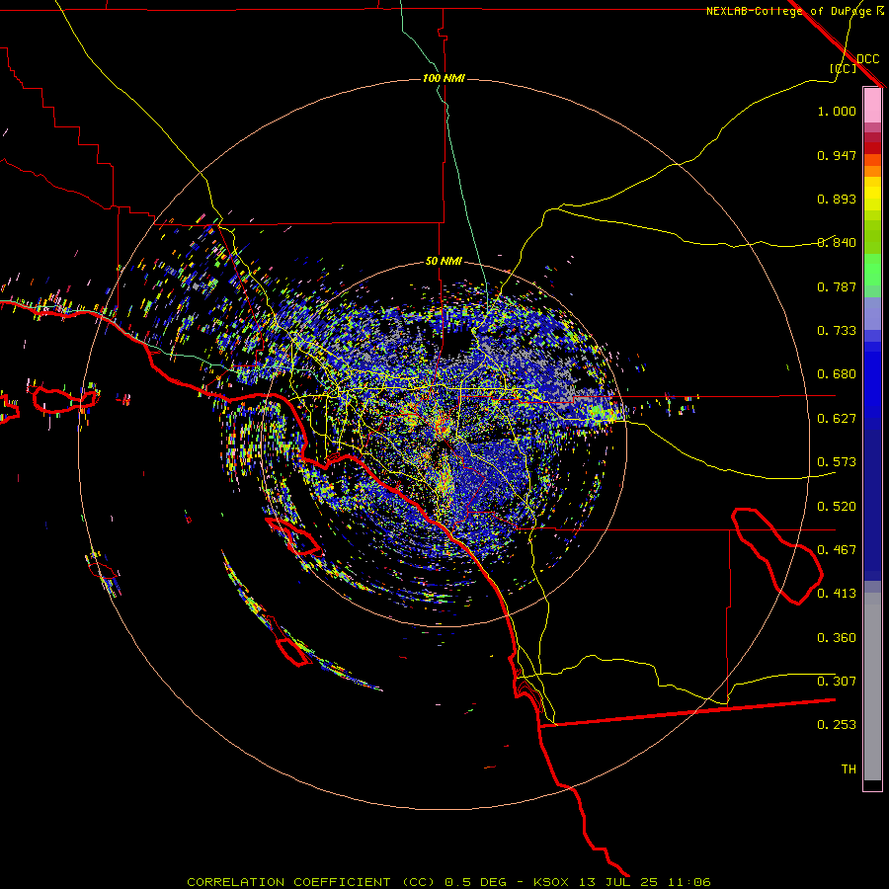Click the 0.947 value on the color scale
This screenshot has width=889, height=889.
click(837, 155)
